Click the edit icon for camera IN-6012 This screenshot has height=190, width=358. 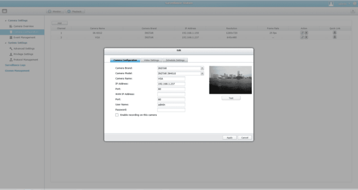(x=302, y=33)
